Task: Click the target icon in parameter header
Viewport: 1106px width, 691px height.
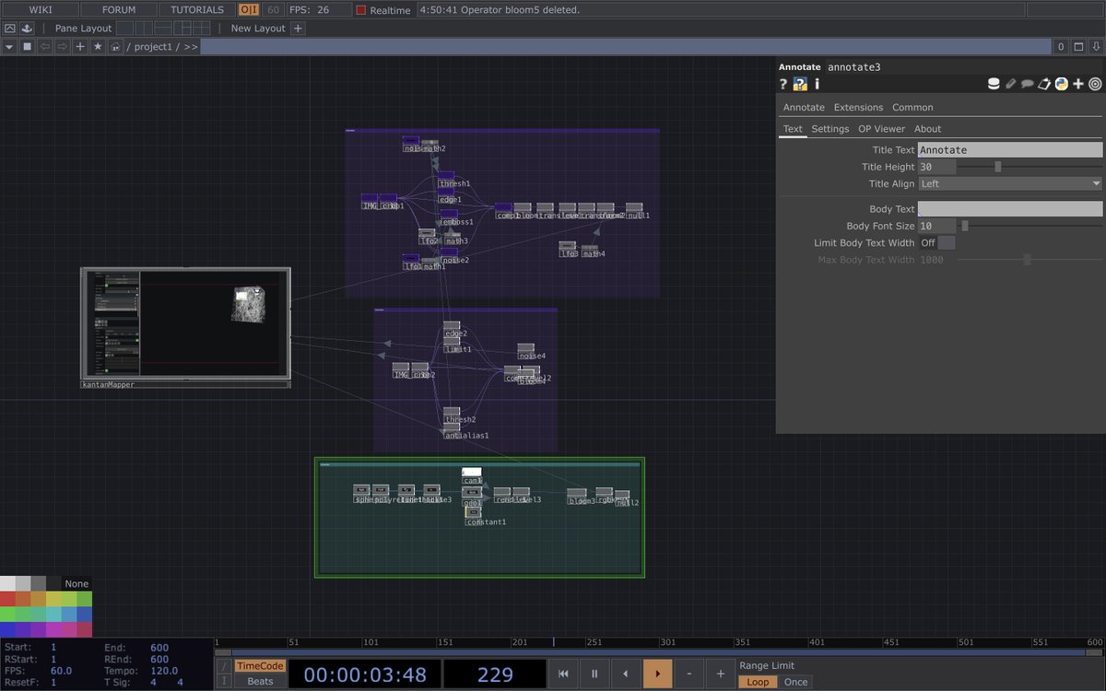Action: pos(1095,84)
